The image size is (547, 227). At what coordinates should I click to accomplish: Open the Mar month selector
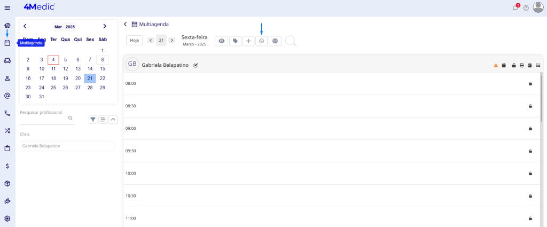click(58, 27)
